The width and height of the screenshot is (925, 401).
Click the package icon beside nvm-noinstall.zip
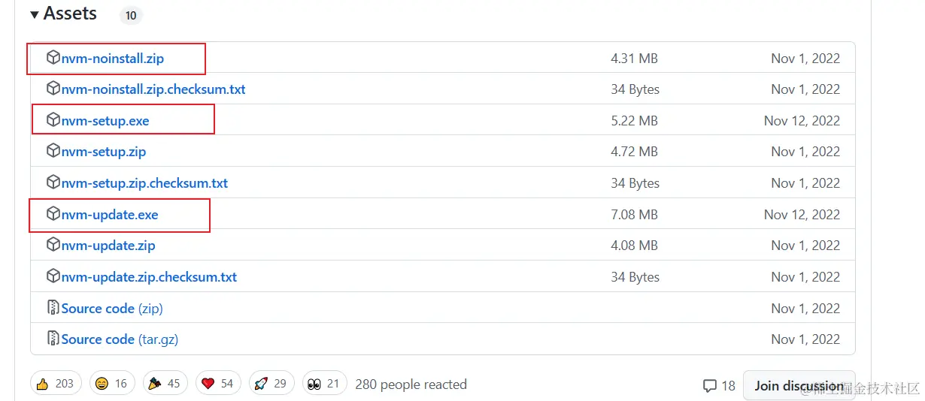pyautogui.click(x=53, y=58)
